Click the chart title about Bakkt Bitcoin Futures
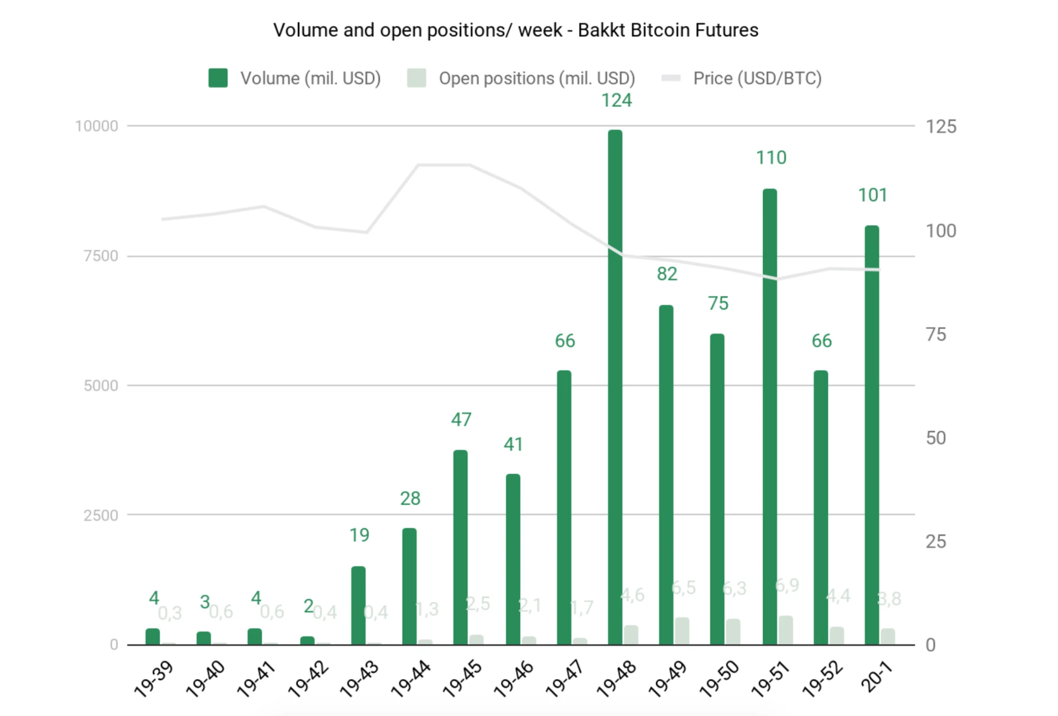1058x716 pixels. 516,30
